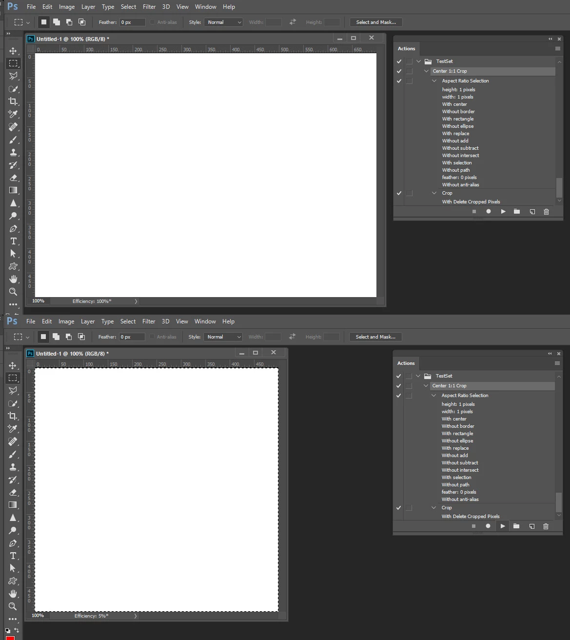Choose the Eyedropper tool in upper window

[13, 114]
